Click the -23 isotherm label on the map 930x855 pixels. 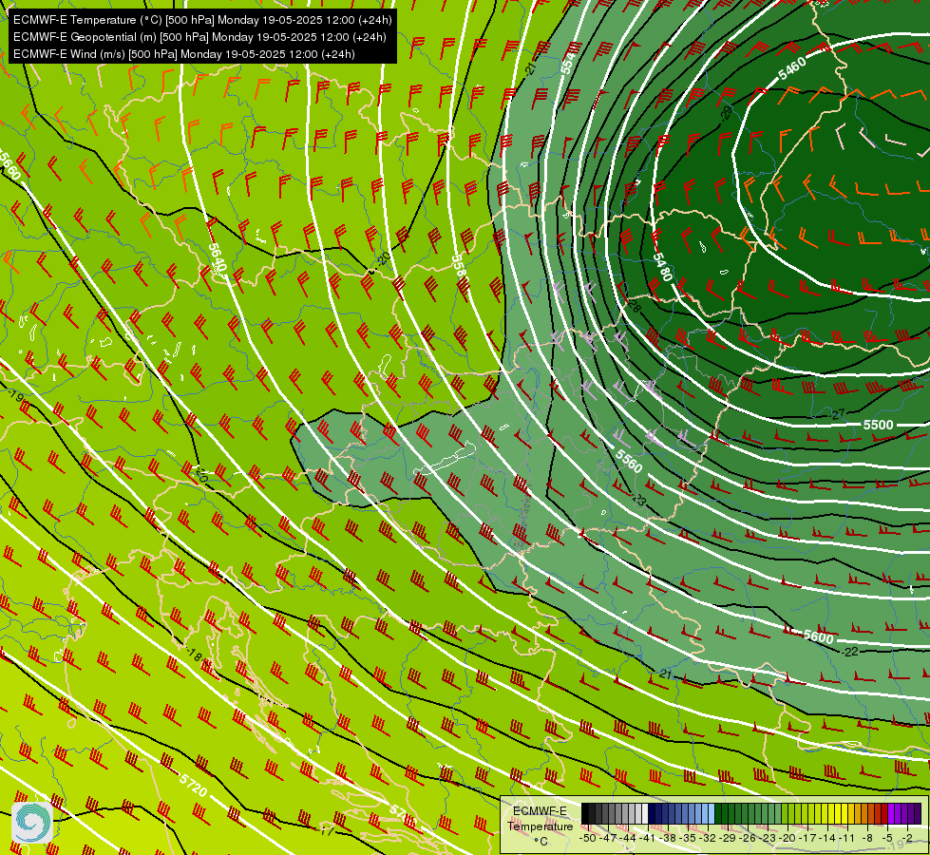tap(638, 500)
